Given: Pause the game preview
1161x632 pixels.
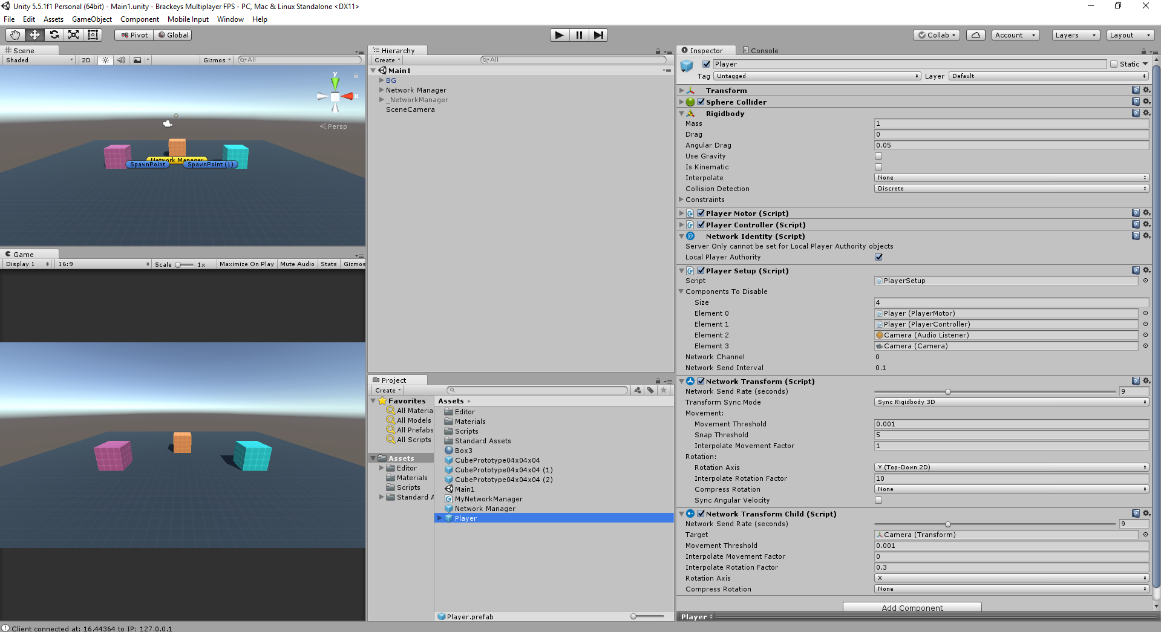Looking at the screenshot, I should tap(579, 35).
